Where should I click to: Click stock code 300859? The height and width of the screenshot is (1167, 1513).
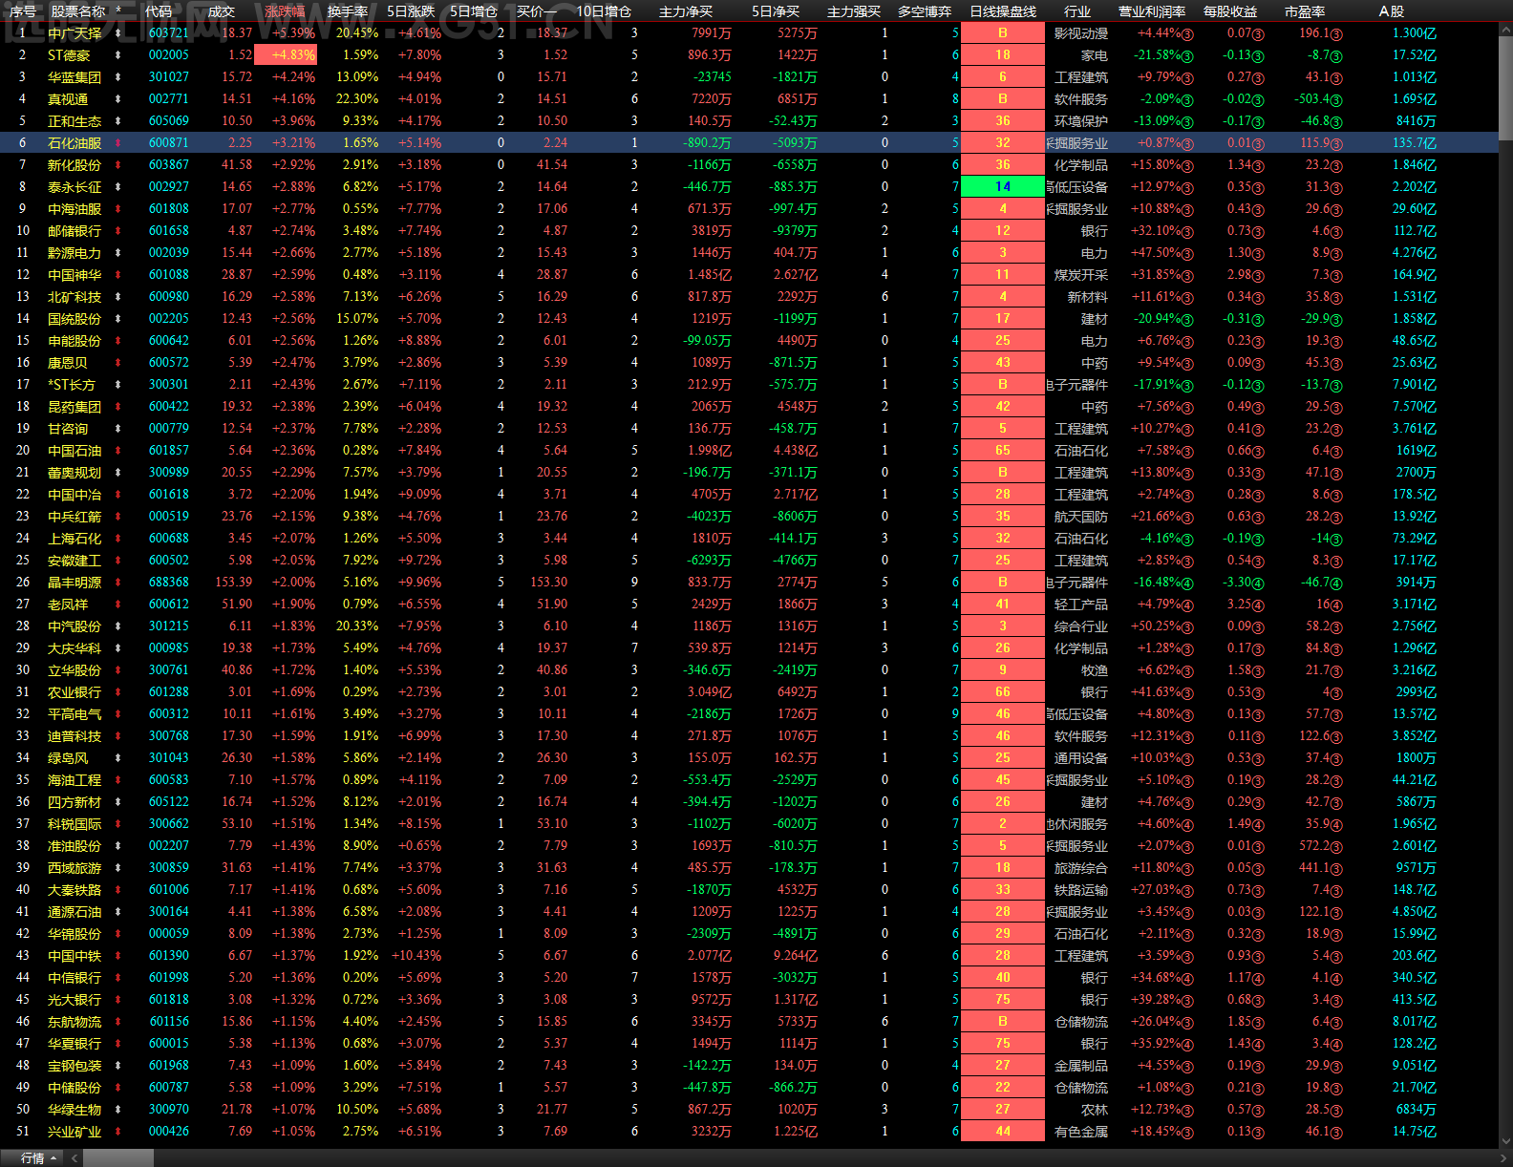pos(169,868)
